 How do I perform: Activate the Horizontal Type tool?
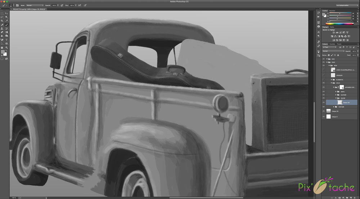[6, 40]
